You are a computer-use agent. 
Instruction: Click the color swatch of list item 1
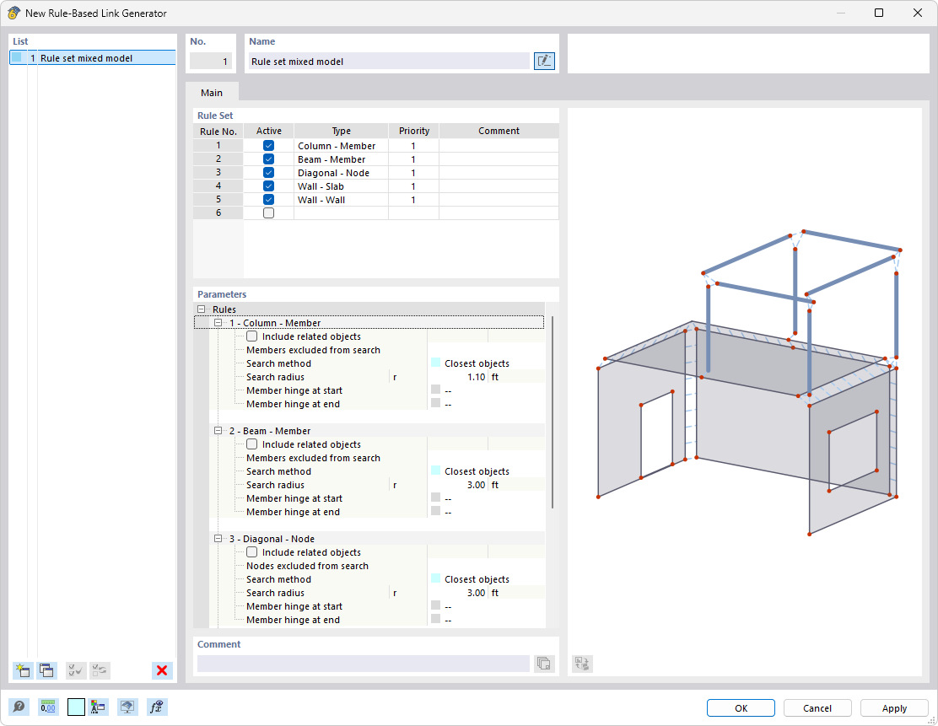coord(17,57)
